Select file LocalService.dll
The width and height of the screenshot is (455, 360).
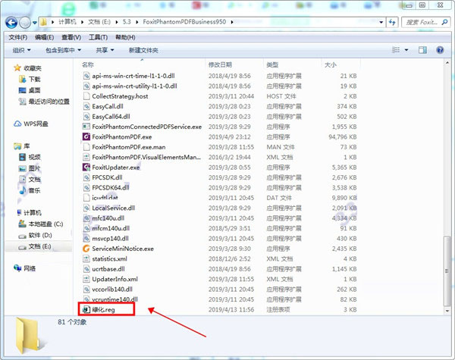(x=113, y=208)
